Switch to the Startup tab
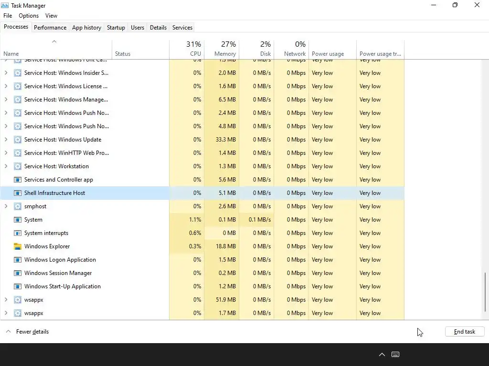 point(116,27)
